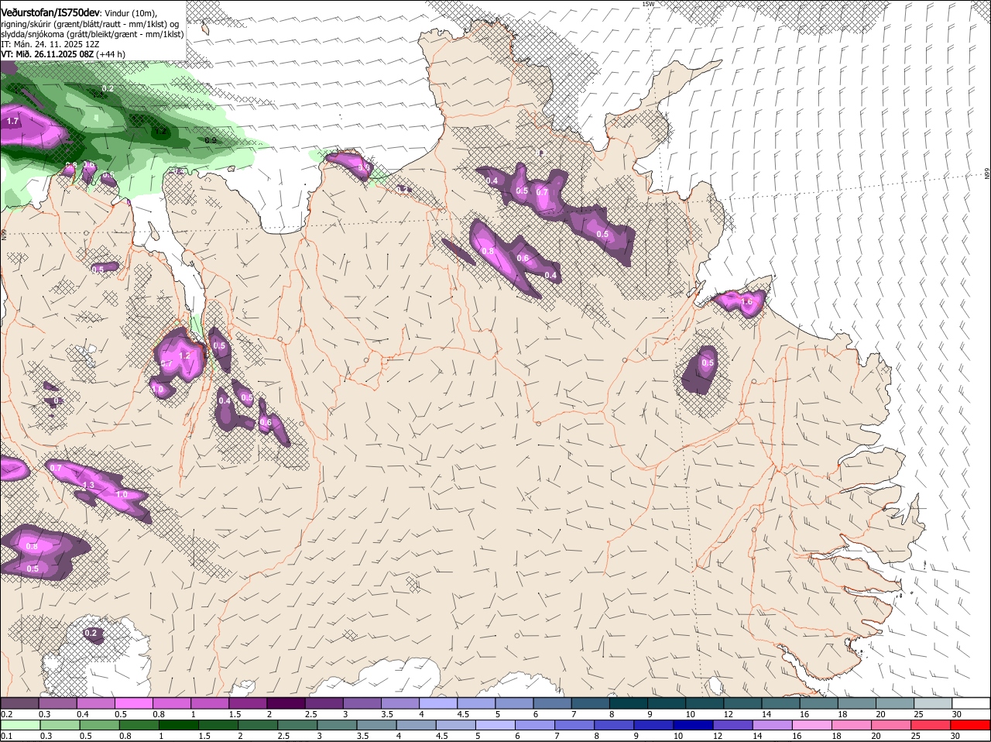Click the 14 label on the snow scale

pos(766,714)
